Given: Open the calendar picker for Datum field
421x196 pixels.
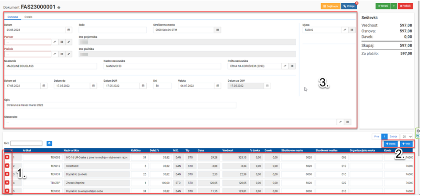Looking at the screenshot, I should 69,30.
